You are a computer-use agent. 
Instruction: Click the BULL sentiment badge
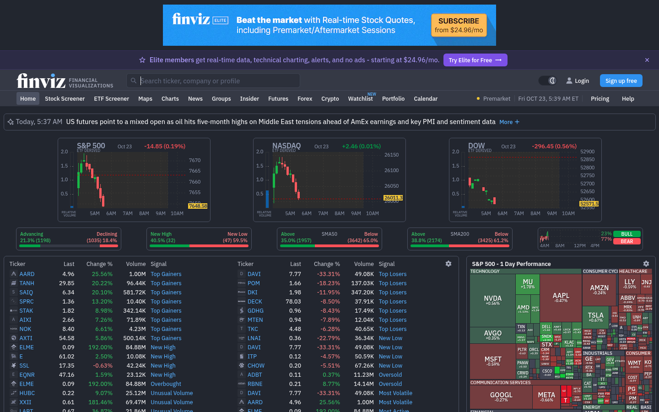pos(627,234)
